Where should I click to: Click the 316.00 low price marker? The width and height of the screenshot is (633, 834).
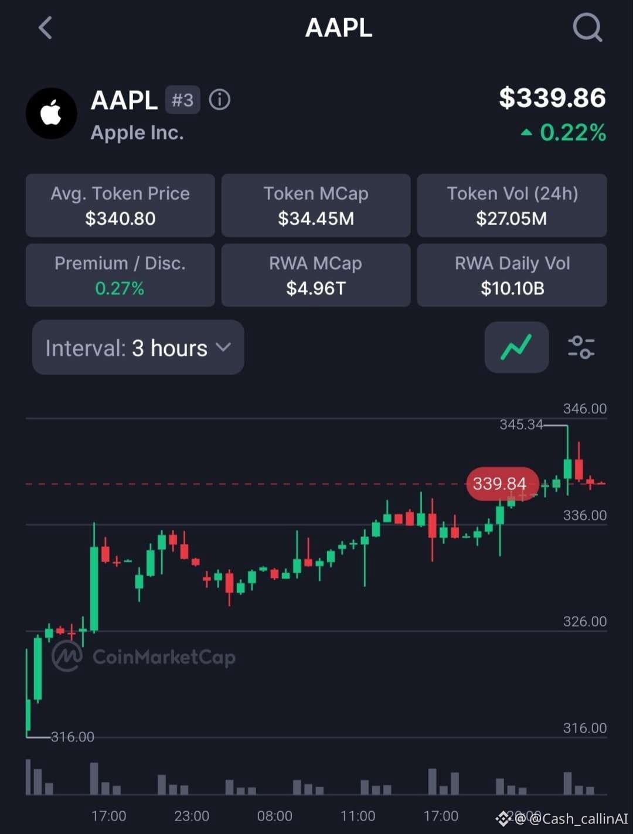72,737
